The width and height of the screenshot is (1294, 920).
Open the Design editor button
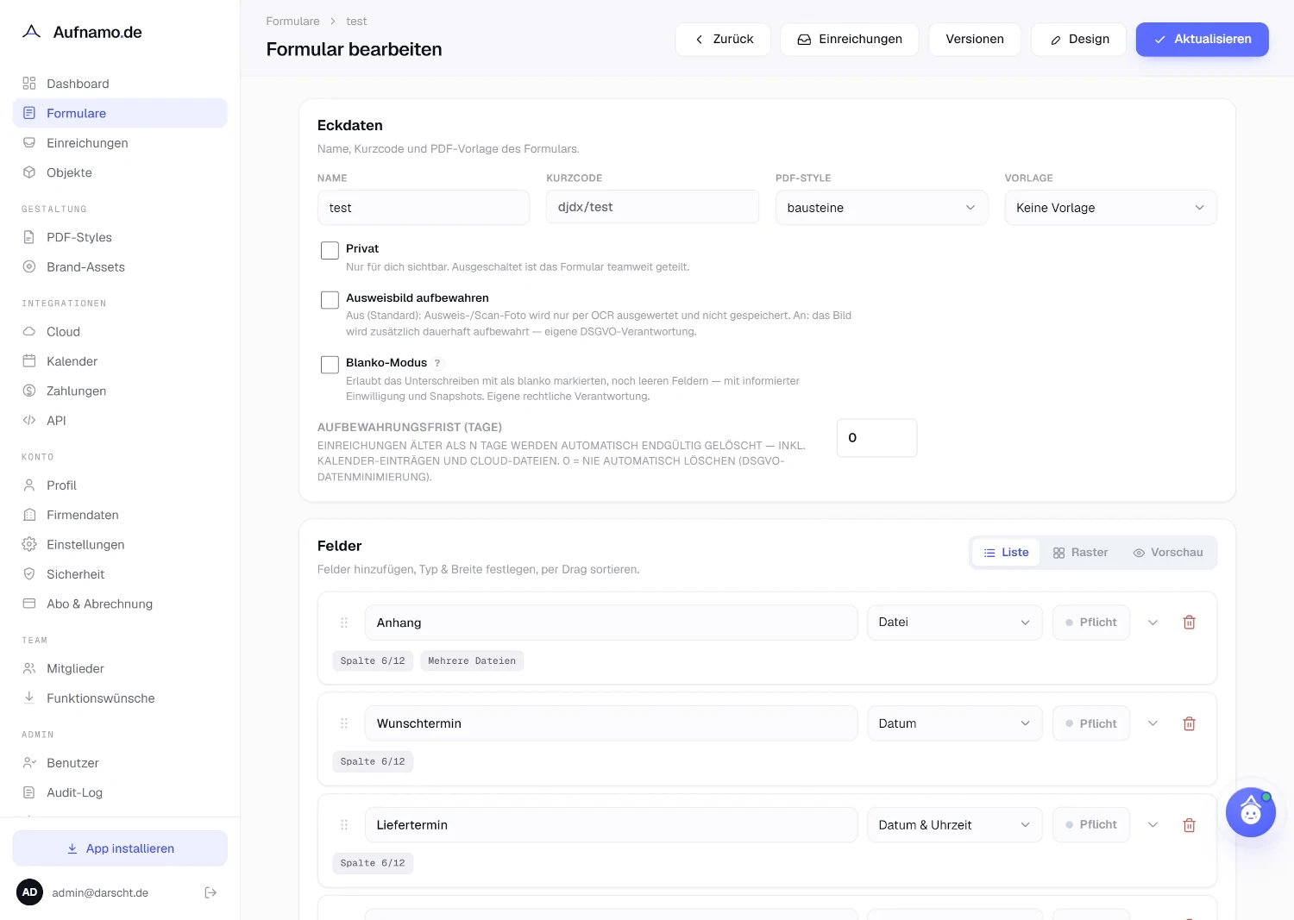pos(1078,40)
